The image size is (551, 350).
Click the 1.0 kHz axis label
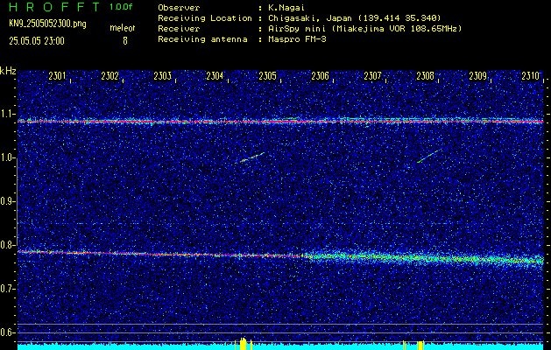pos(7,158)
